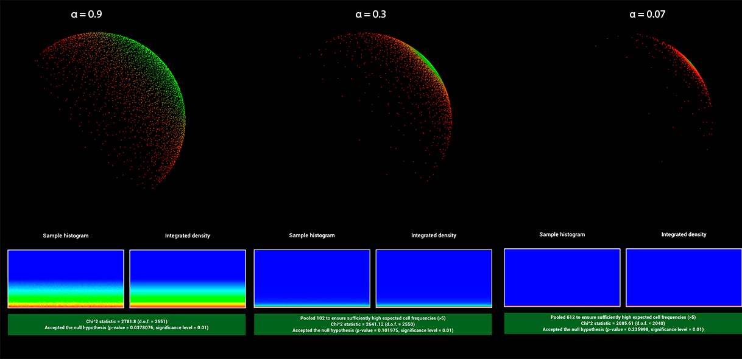
Task: Click the Sample histogram label for α = 0.3
Action: (312, 235)
